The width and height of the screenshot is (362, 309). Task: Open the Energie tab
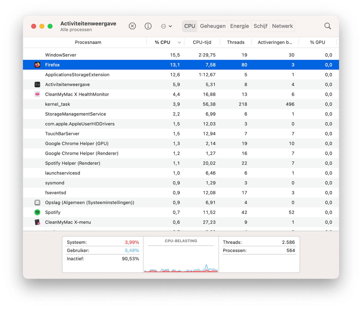[239, 26]
